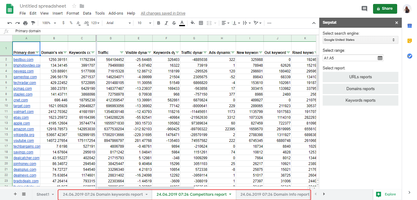This screenshot has height=200, width=417.
Task: Toggle italic formatting
Action: 166,23
